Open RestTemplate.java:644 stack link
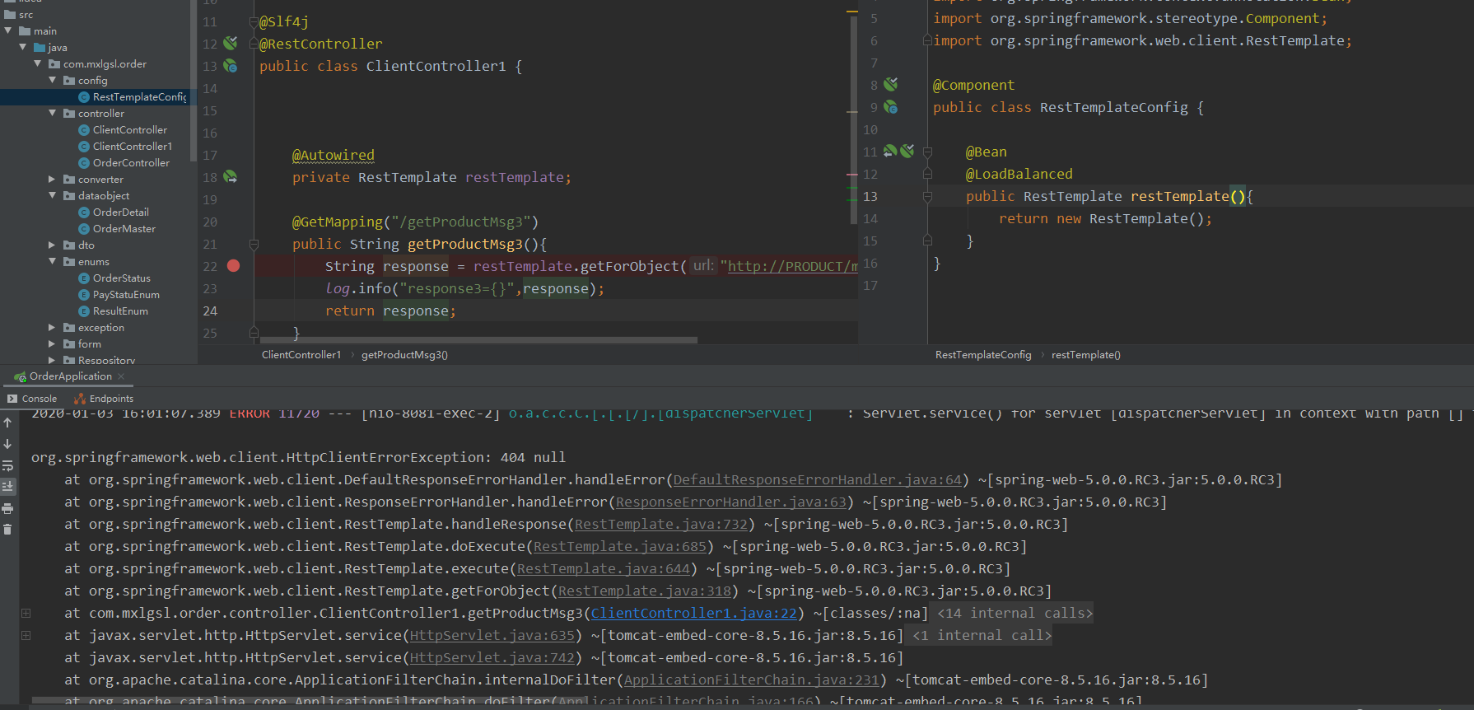 [603, 568]
